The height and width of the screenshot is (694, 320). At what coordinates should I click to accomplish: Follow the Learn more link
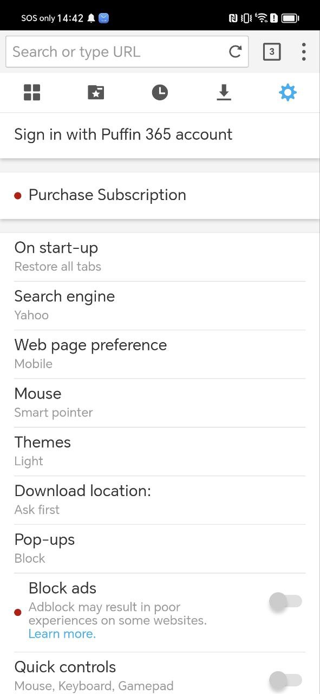62,634
